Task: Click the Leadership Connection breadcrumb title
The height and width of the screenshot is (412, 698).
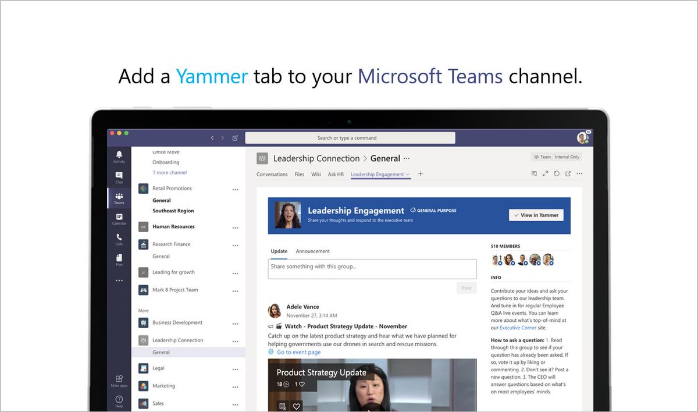Action: point(316,158)
